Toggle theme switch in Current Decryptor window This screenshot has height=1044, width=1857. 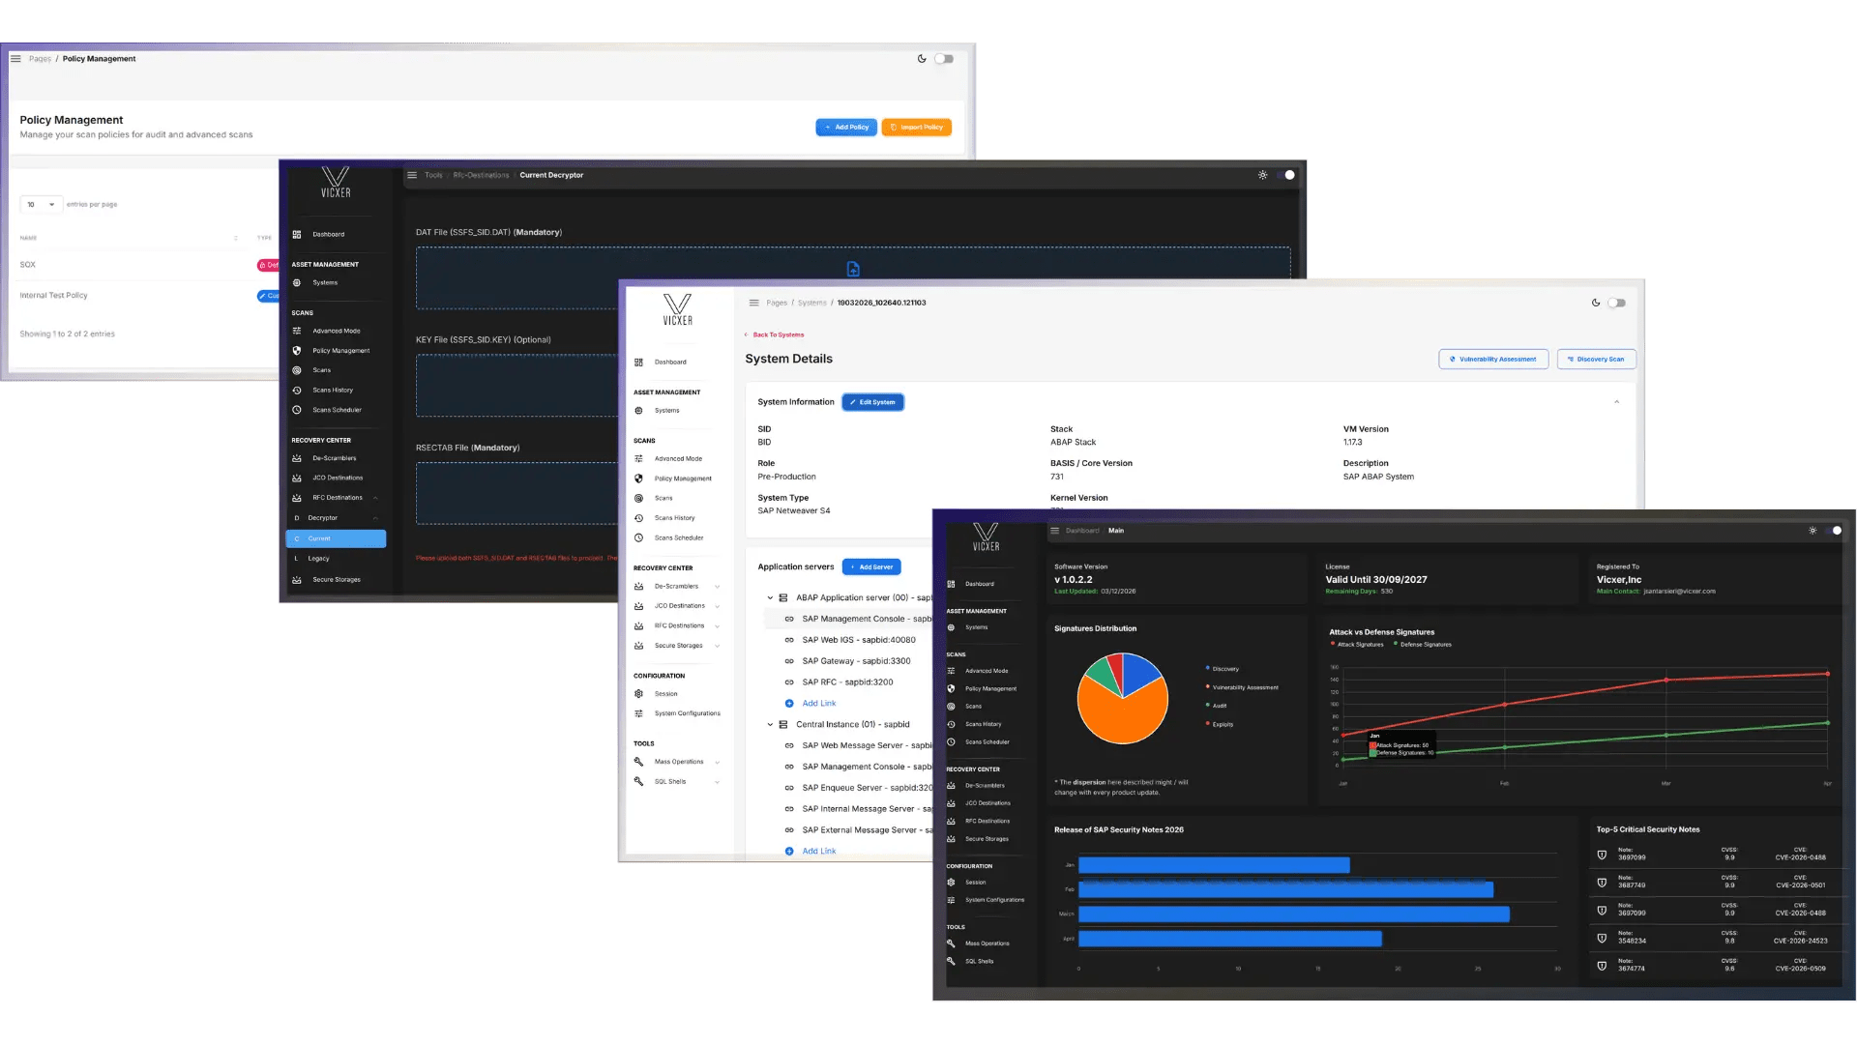(x=1285, y=175)
